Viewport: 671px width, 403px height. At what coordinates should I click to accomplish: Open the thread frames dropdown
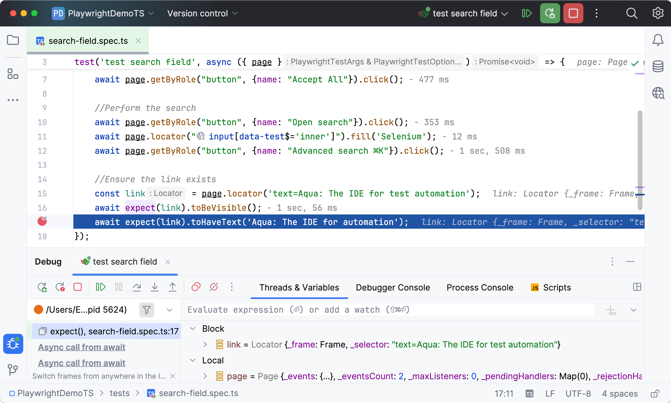coord(169,310)
